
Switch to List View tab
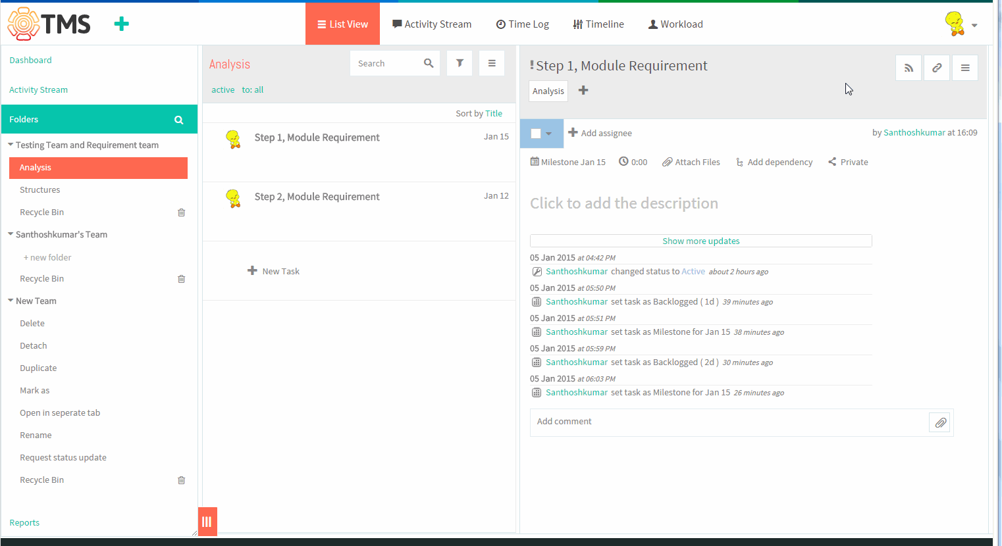342,24
